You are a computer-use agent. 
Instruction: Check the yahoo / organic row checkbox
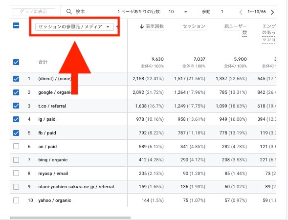click(x=16, y=200)
